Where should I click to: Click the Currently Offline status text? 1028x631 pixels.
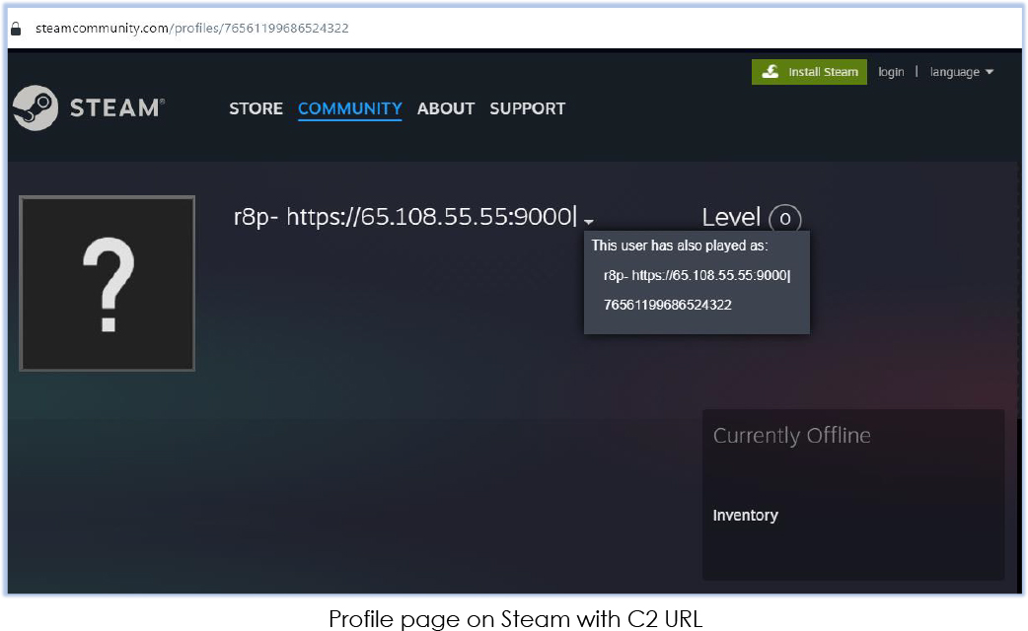point(792,436)
